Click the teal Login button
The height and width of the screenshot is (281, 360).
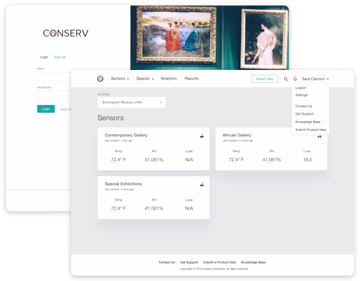pyautogui.click(x=46, y=109)
